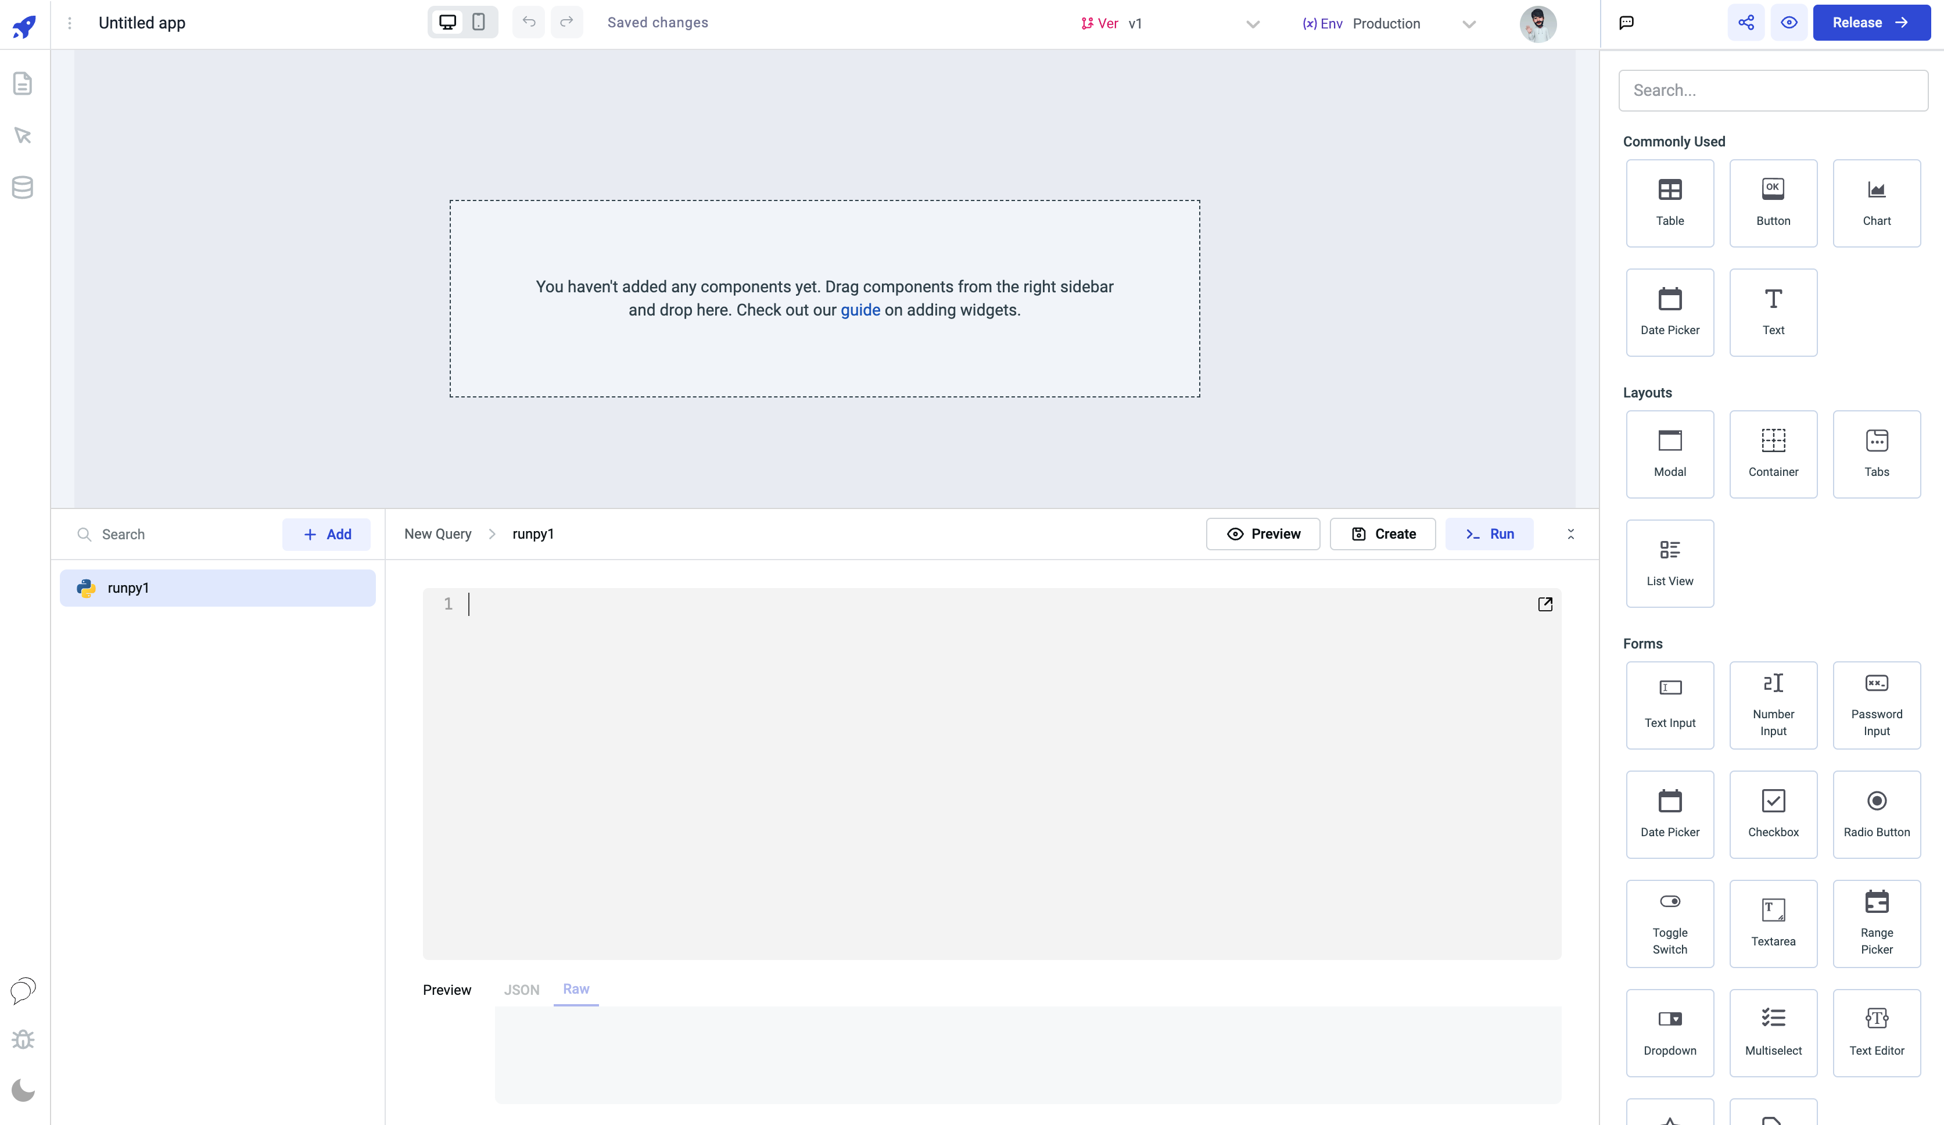Open the guide link on canvas
Screen dimensions: 1944x1125
pos(859,310)
